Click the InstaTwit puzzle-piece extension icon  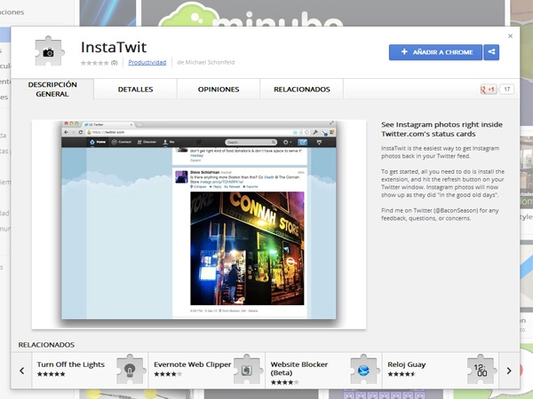pyautogui.click(x=50, y=51)
